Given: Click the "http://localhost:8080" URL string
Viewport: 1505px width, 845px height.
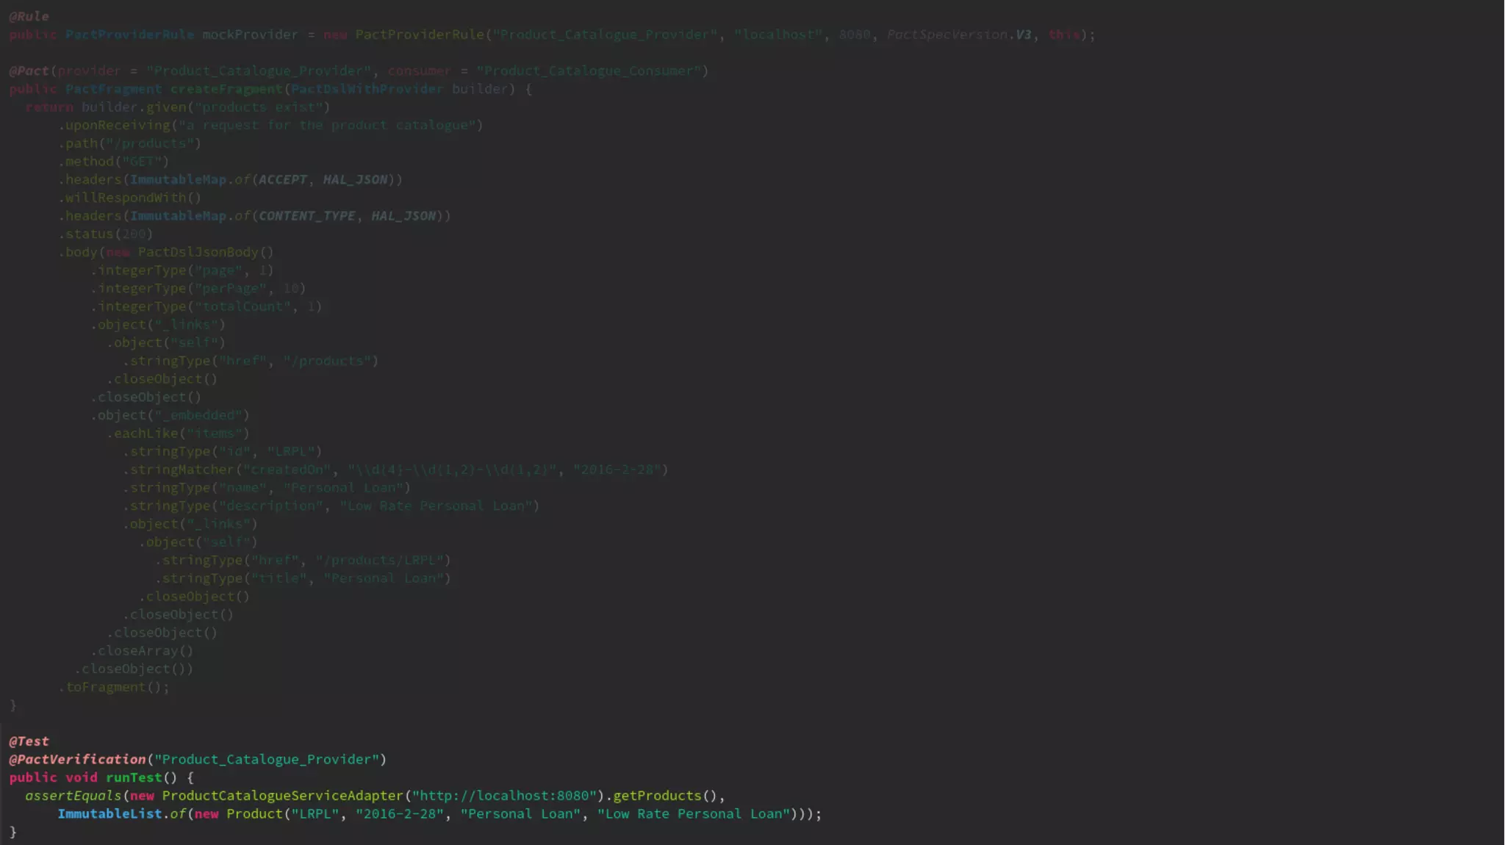Looking at the screenshot, I should [503, 796].
